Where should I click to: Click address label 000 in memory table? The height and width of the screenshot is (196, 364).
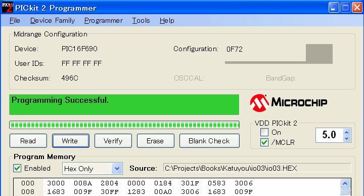28,183
